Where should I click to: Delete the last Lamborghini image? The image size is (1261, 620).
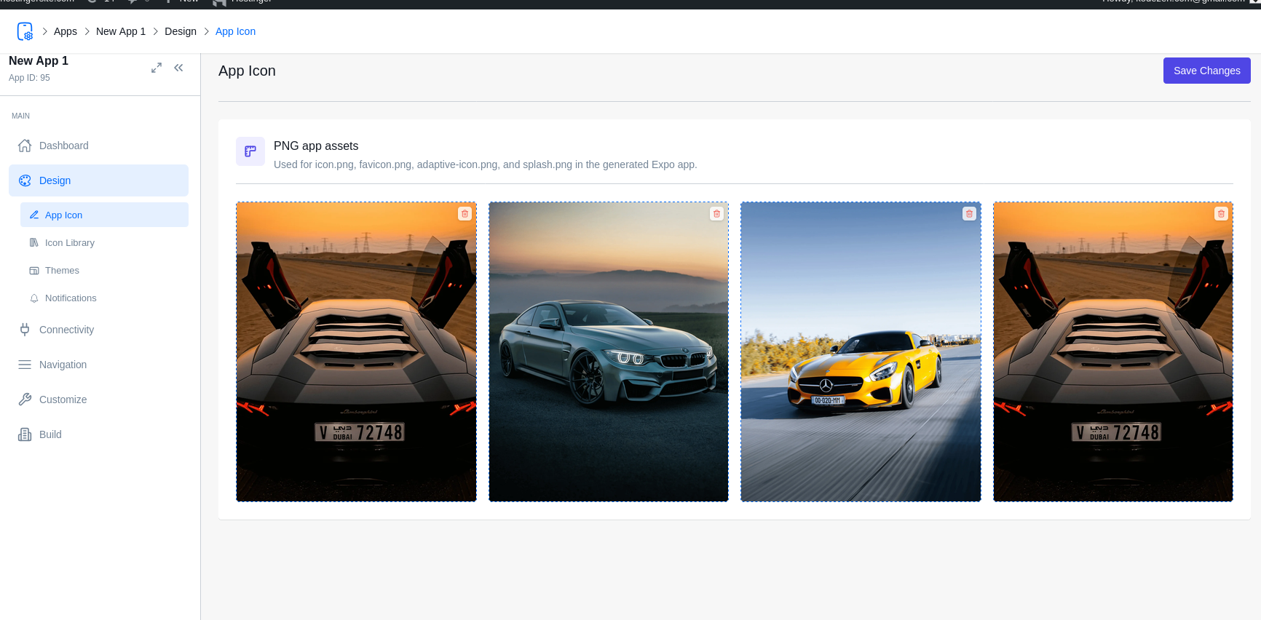1221,213
